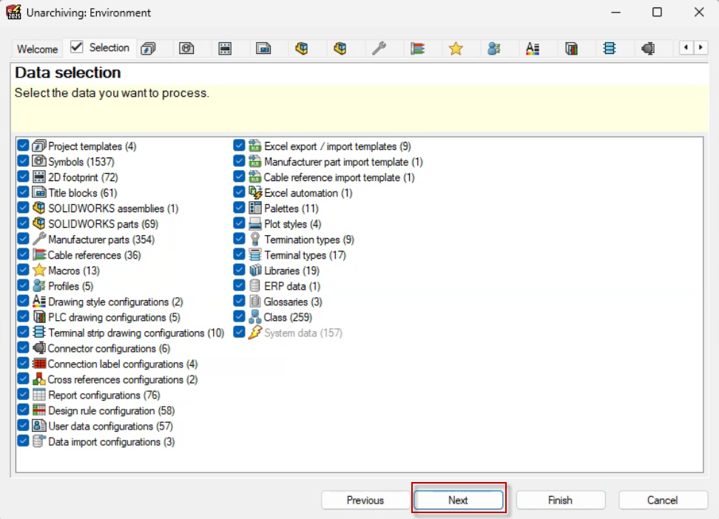This screenshot has height=519, width=719.
Task: Click the Cancel button
Action: pyautogui.click(x=663, y=500)
